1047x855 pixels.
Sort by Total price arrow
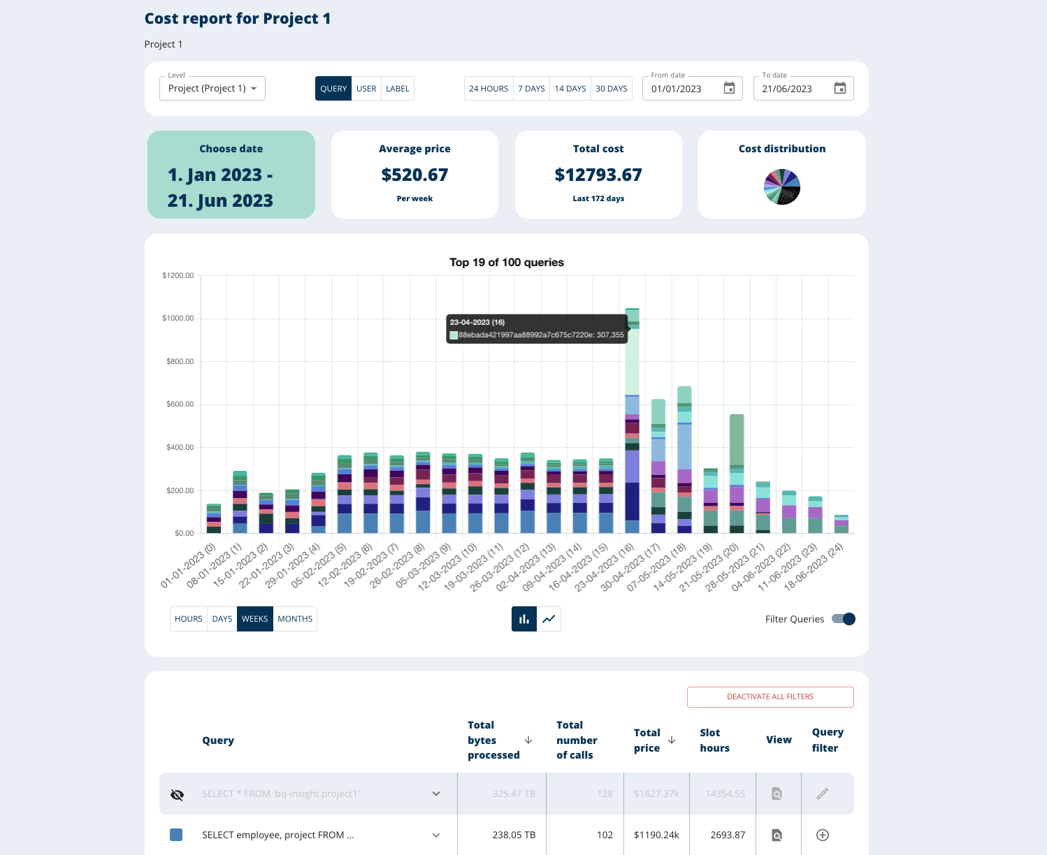pyautogui.click(x=672, y=740)
